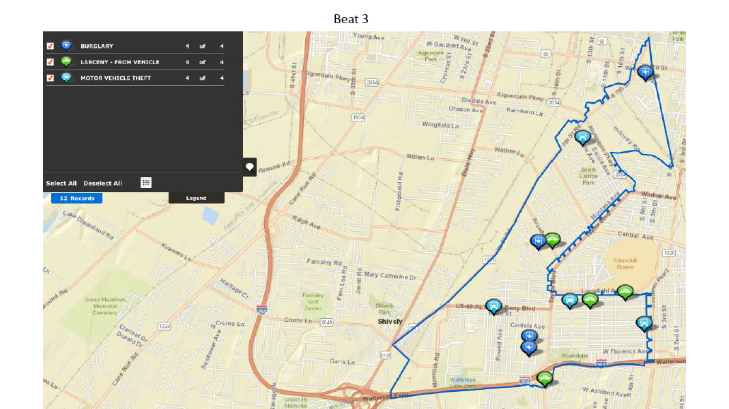Click the blue burglary icon in the legend row

[66, 46]
